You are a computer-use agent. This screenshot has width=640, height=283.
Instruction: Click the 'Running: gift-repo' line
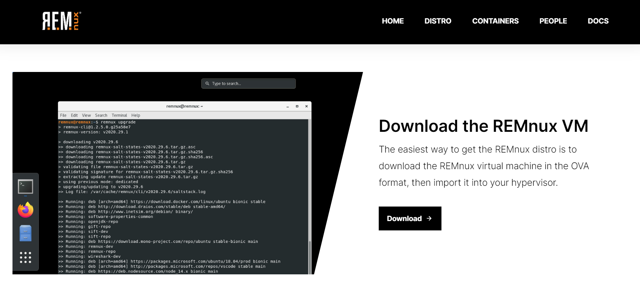pyautogui.click(x=85, y=227)
